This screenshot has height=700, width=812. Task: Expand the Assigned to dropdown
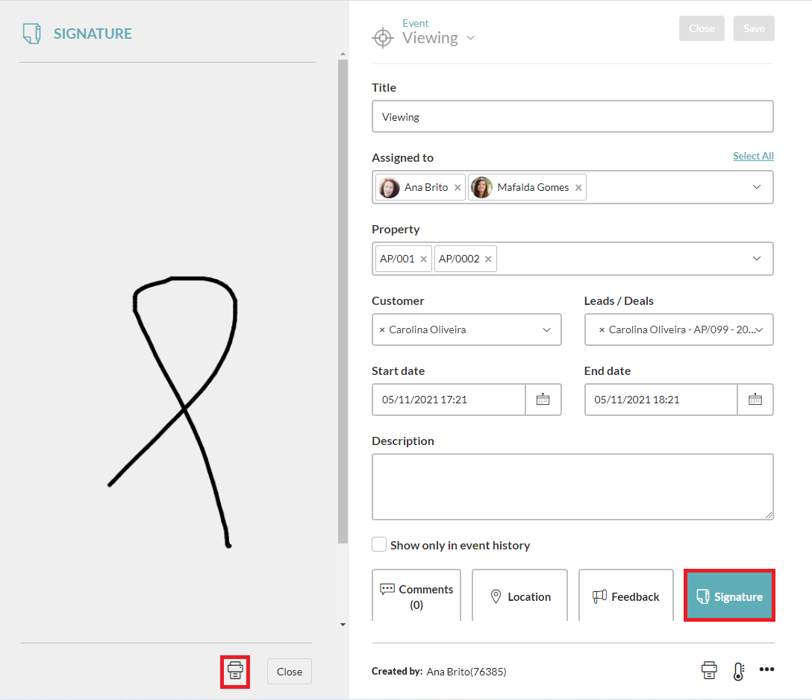click(x=757, y=187)
